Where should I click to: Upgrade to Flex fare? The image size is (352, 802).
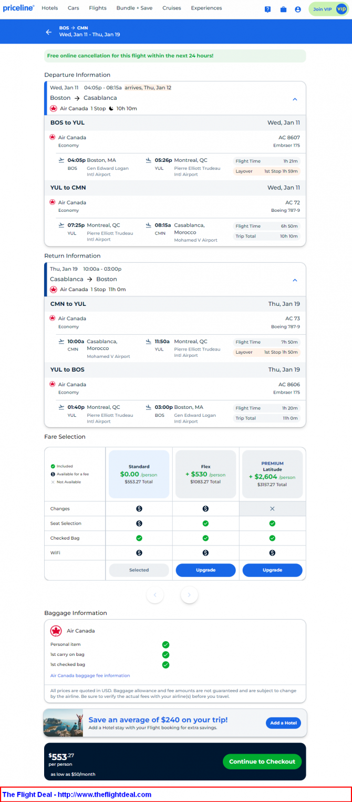tap(205, 570)
